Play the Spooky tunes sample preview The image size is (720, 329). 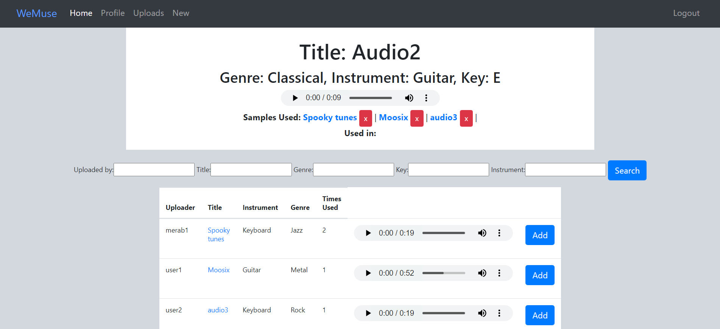(x=368, y=233)
